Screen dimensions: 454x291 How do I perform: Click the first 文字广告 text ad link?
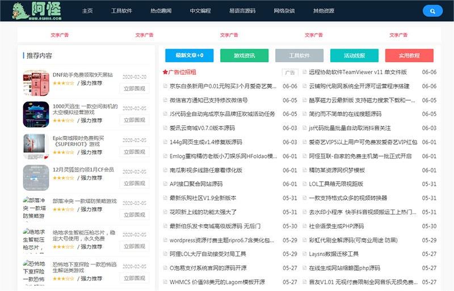[x=60, y=35]
